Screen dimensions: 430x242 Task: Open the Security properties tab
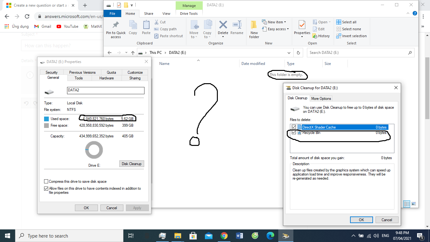coord(52,72)
